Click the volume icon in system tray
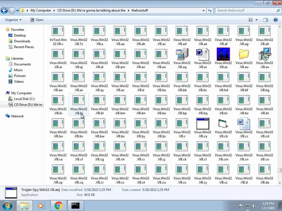 [254, 206]
